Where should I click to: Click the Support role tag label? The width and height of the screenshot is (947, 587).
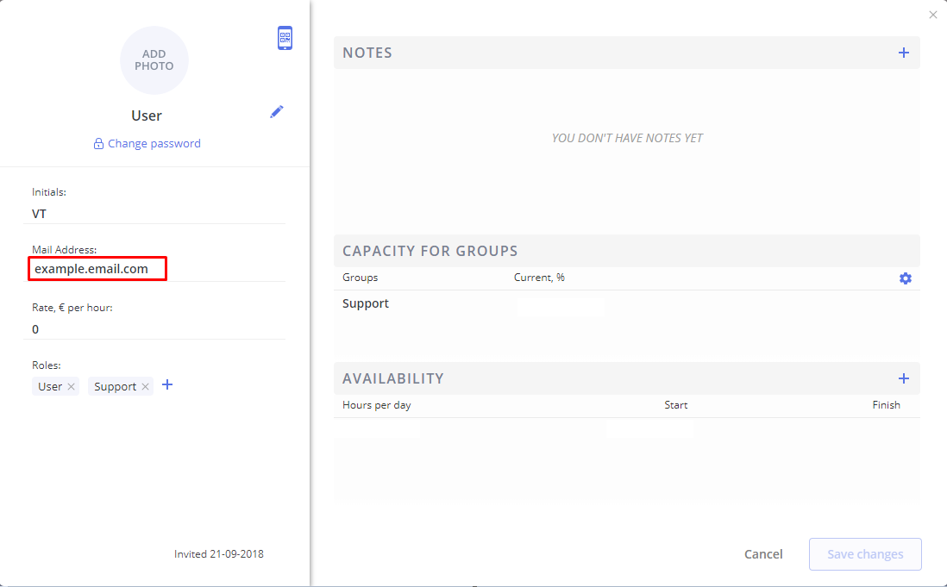click(x=116, y=387)
